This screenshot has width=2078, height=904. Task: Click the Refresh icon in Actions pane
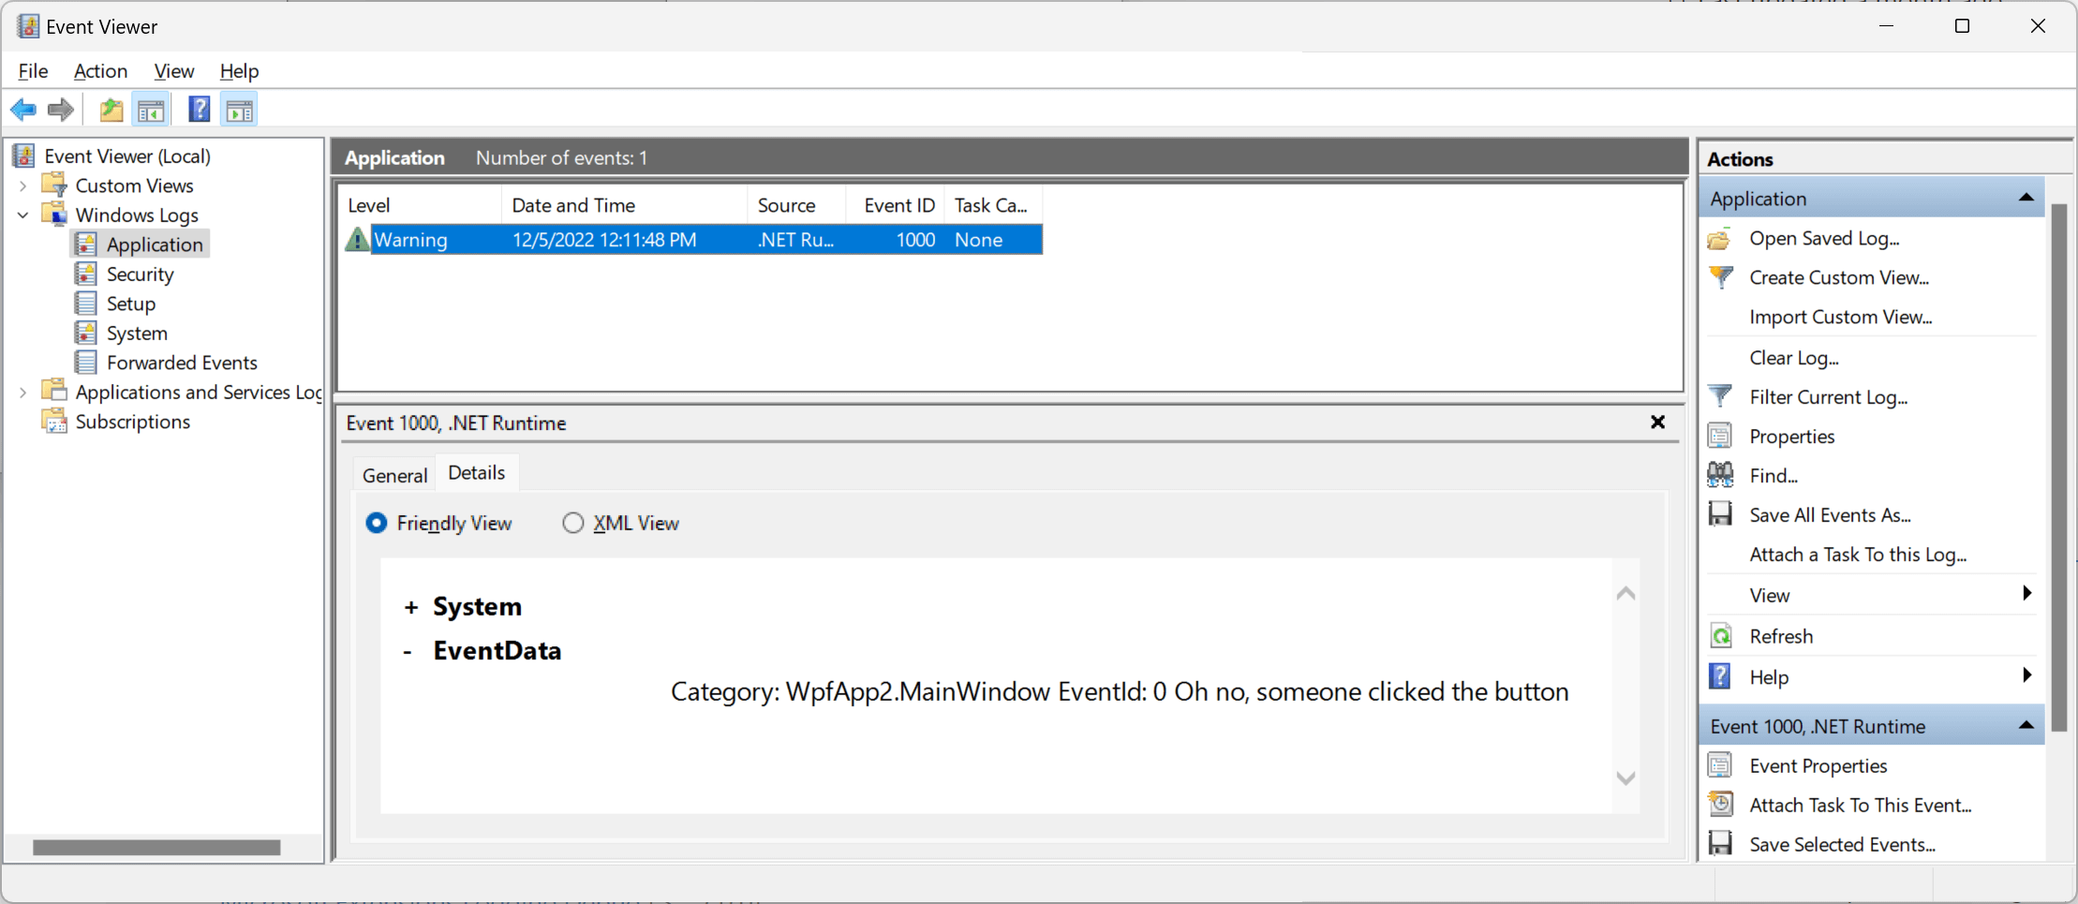click(1721, 635)
